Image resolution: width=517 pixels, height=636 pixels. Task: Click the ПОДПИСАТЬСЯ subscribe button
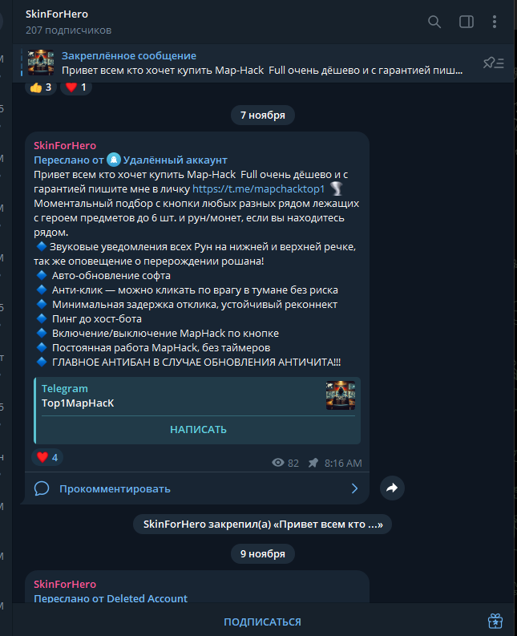point(262,622)
